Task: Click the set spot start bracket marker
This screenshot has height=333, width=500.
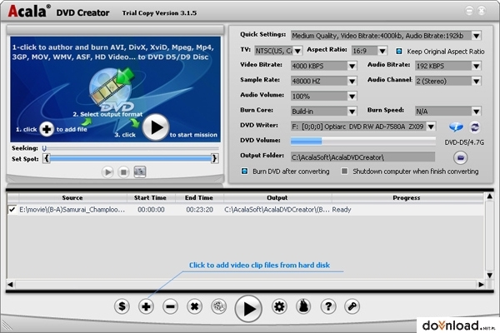Action: (x=46, y=158)
